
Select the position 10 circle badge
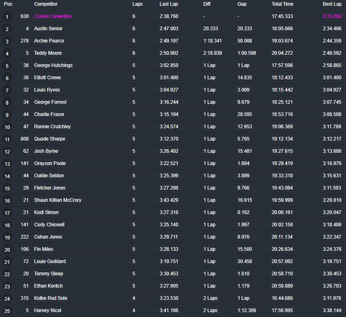pyautogui.click(x=7, y=127)
